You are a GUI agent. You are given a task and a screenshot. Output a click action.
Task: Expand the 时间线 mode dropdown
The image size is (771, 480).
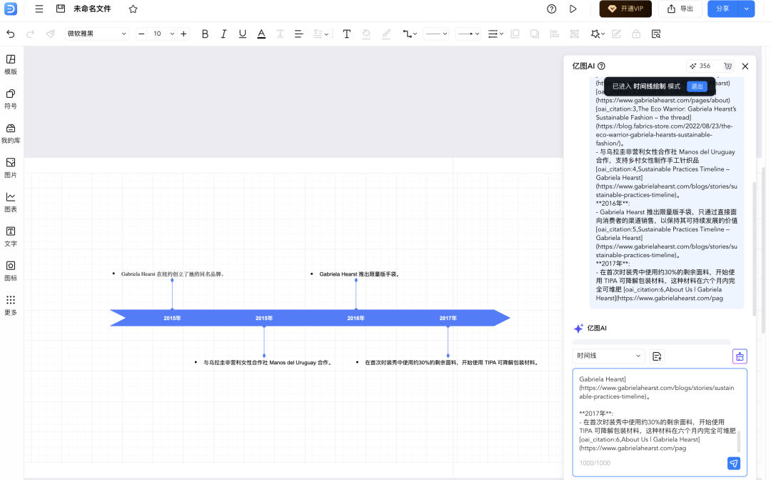tap(609, 356)
